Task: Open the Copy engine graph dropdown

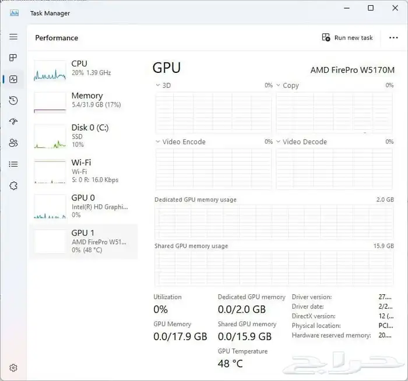Action: click(278, 85)
